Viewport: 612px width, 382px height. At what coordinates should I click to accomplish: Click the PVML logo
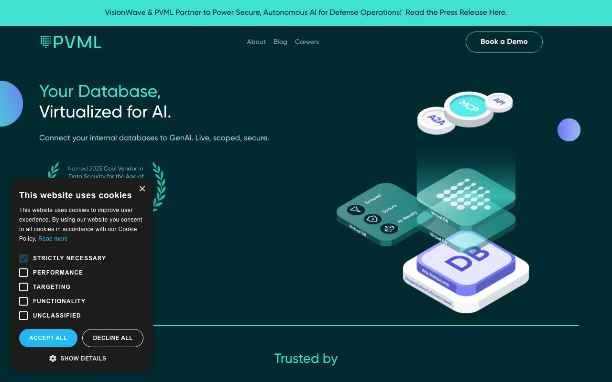[x=71, y=42]
